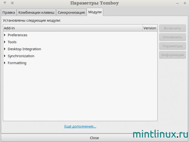Click the Включить button

173,28
